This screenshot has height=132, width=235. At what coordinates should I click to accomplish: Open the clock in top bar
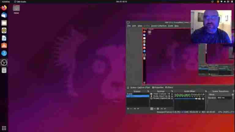(x=121, y=2)
